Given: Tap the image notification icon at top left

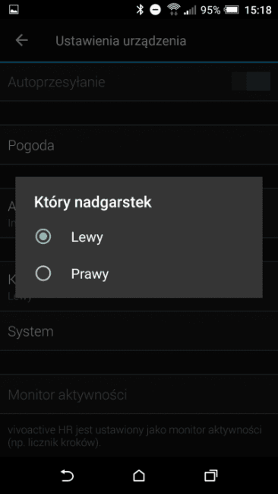Looking at the screenshot, I should coord(14,10).
